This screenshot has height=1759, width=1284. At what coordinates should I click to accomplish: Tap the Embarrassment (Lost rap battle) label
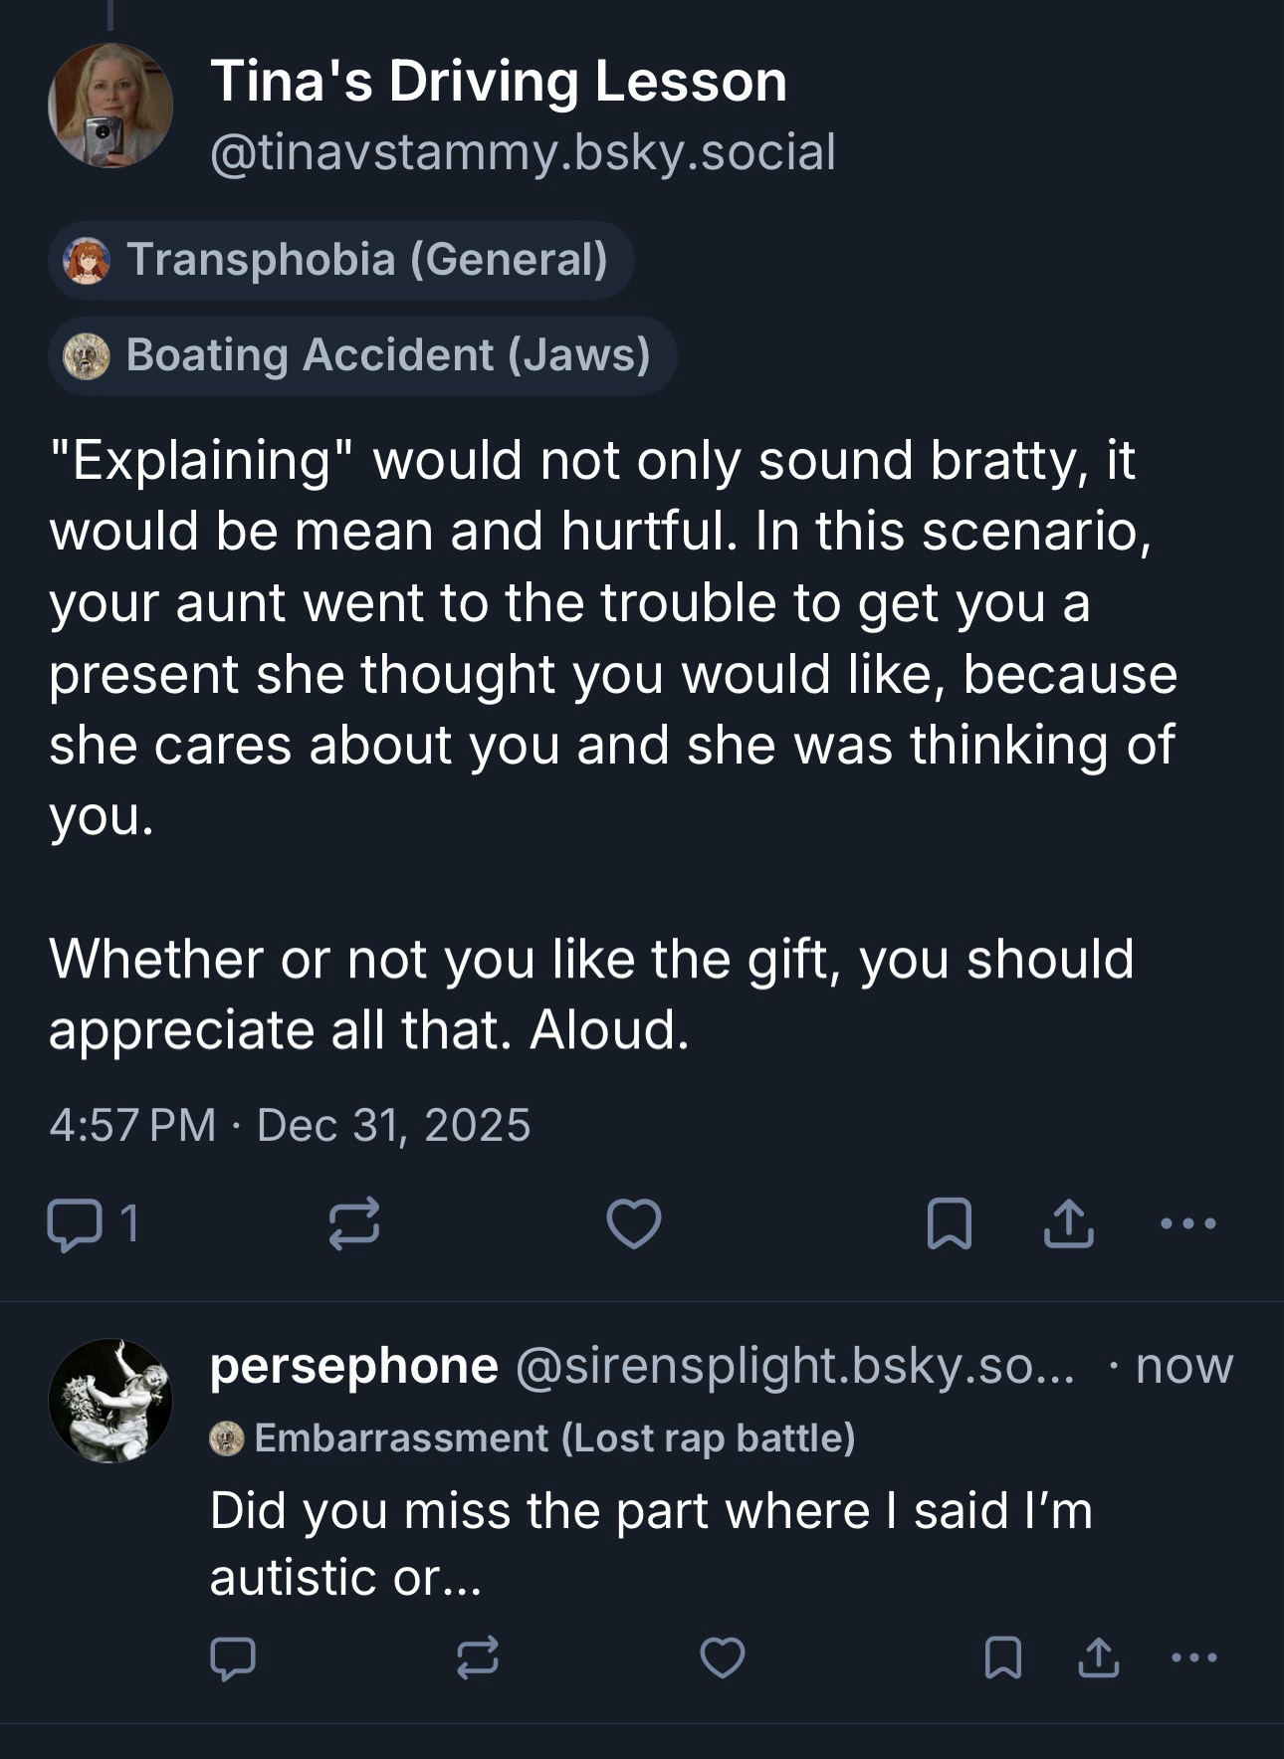click(x=533, y=1438)
